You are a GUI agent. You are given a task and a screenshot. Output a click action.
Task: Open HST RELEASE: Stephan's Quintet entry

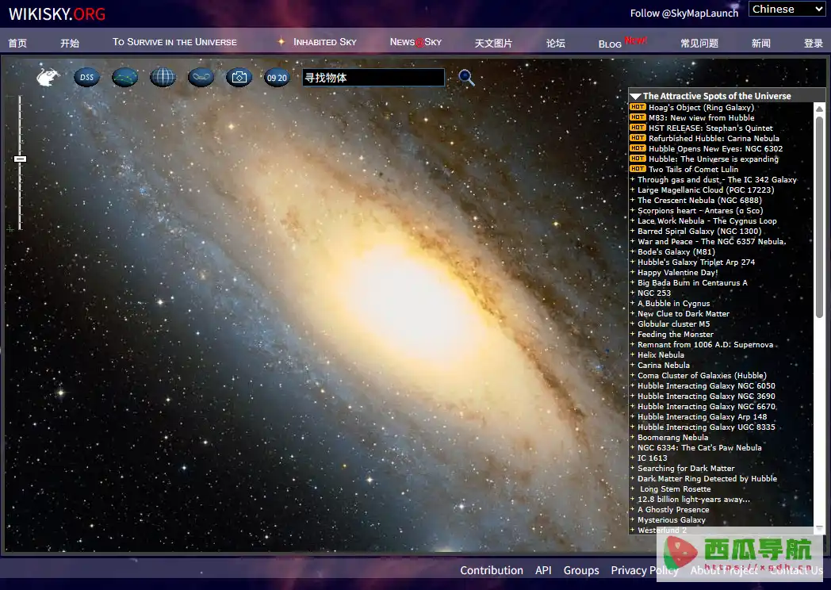click(710, 128)
